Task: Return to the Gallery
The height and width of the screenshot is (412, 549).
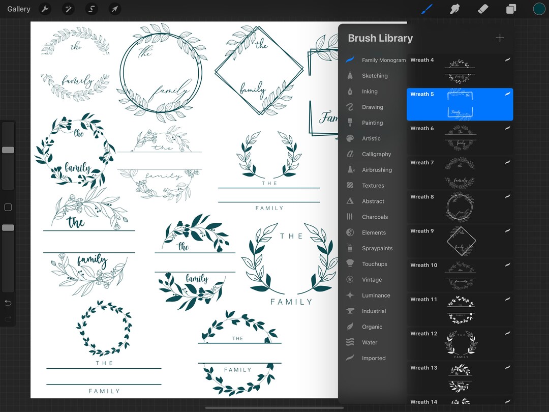Action: [19, 9]
